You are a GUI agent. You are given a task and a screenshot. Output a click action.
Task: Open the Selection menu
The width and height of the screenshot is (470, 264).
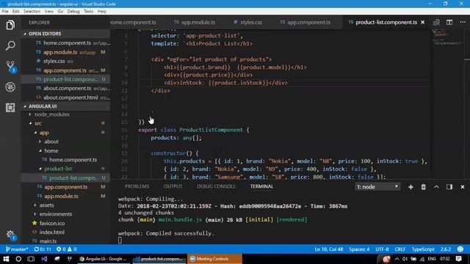coord(32,12)
